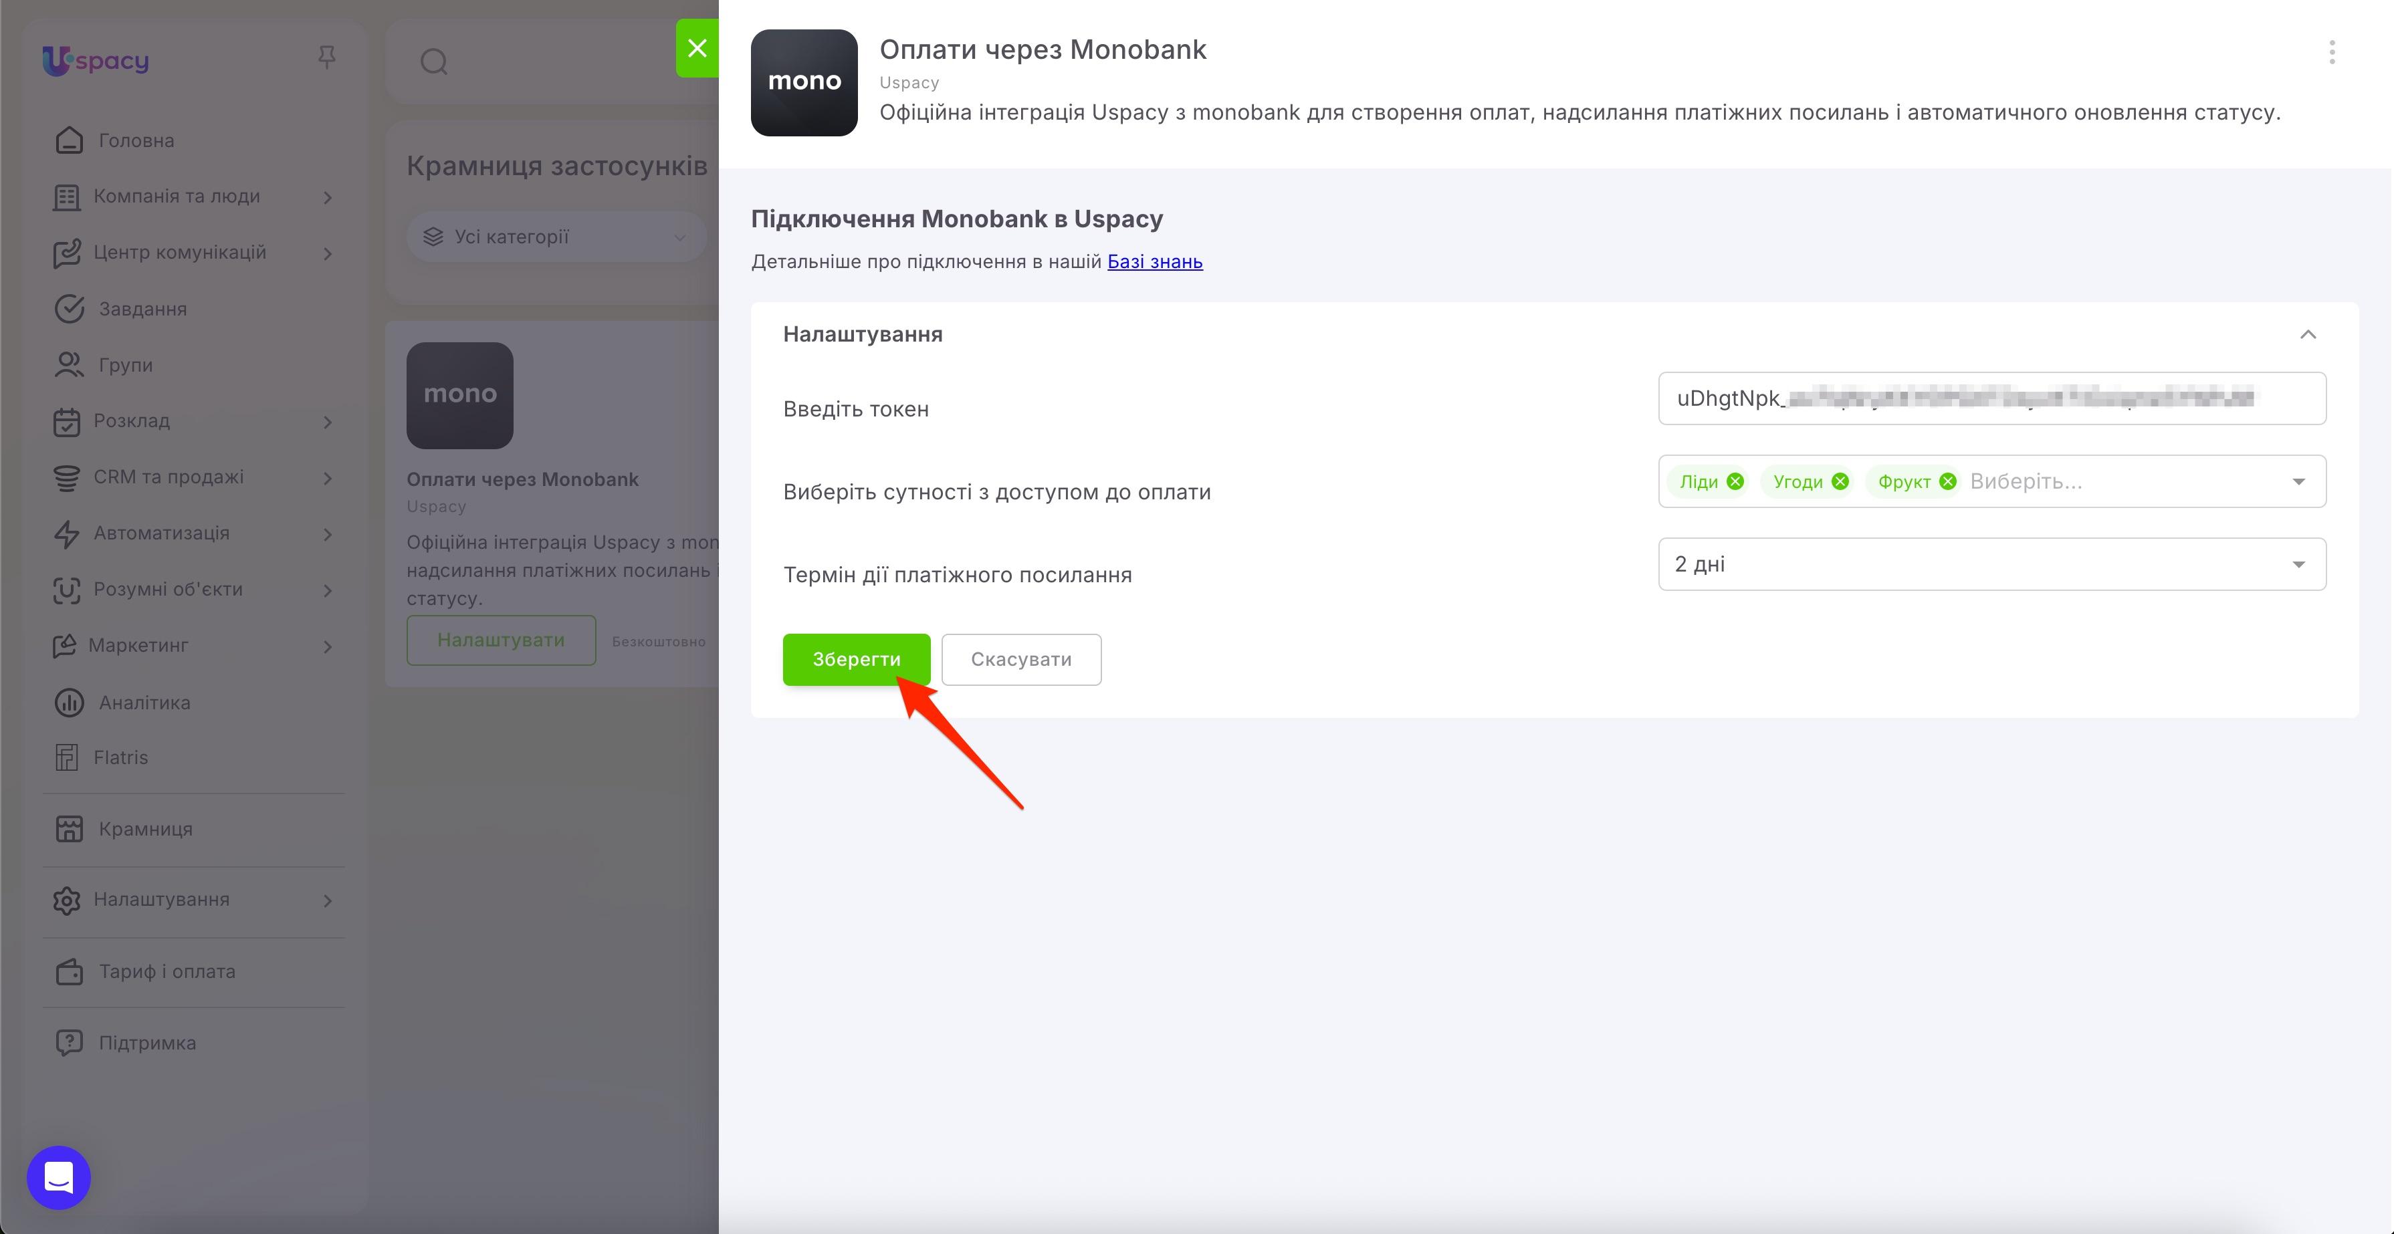Image resolution: width=2394 pixels, height=1234 pixels.
Task: Open Аналітика chart icon
Action: (69, 703)
